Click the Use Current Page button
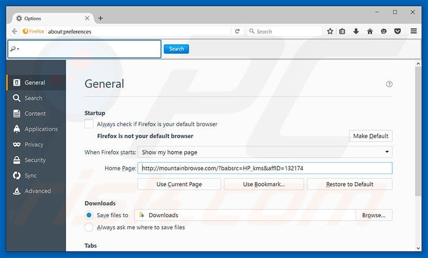428x258 pixels. click(x=179, y=184)
